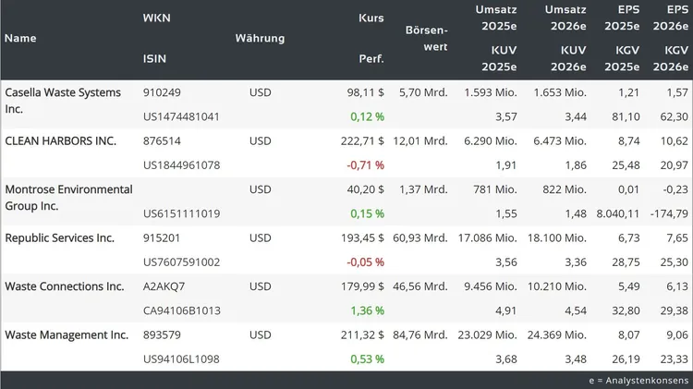Click market cap 1,37 Mrd.
This screenshot has width=693, height=389.
[423, 189]
